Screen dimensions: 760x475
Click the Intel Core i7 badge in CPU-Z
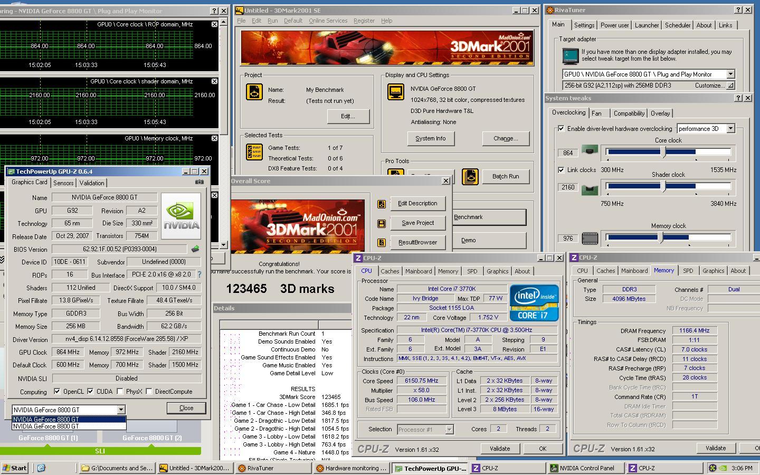[x=534, y=303]
